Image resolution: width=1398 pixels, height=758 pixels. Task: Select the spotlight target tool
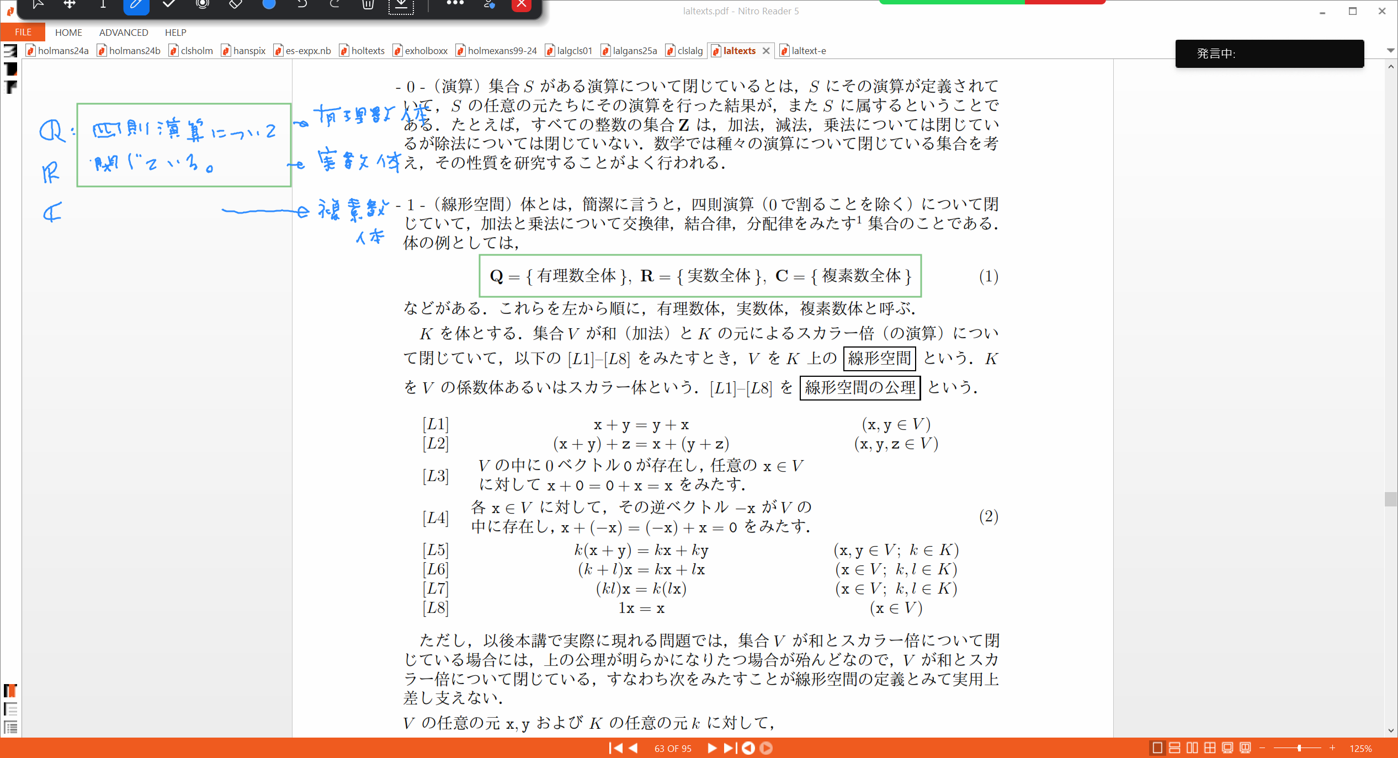pyautogui.click(x=203, y=4)
